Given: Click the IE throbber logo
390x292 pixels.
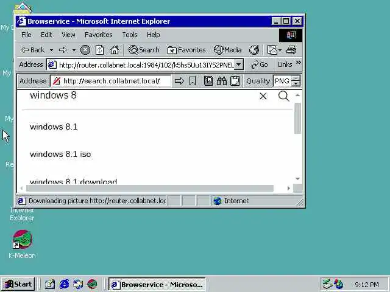Looking at the screenshot, I should [291, 35].
